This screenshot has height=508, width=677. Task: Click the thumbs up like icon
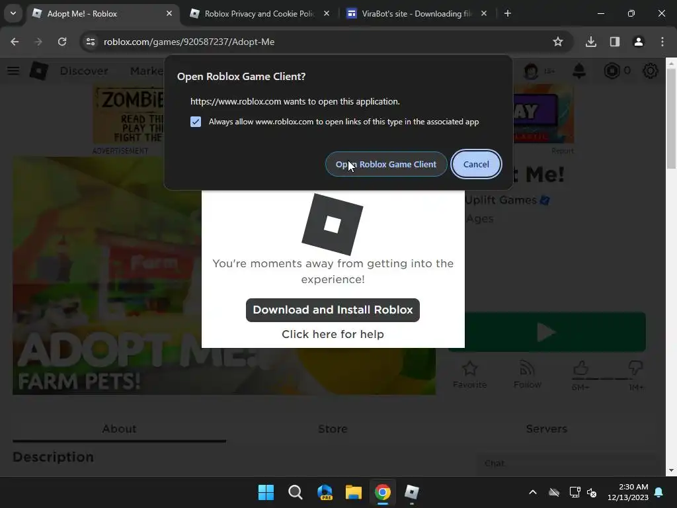[x=580, y=368]
